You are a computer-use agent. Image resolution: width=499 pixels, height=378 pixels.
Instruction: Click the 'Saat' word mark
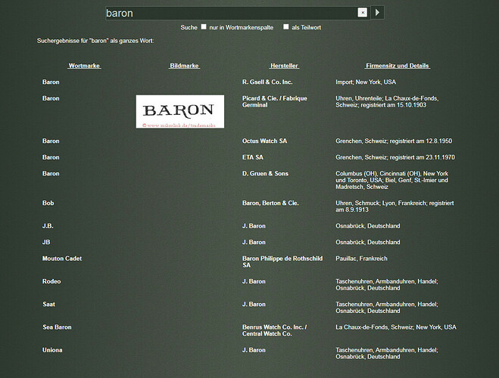[x=48, y=305]
